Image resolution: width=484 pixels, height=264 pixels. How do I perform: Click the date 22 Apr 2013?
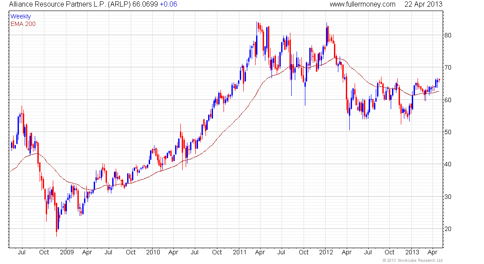click(423, 4)
